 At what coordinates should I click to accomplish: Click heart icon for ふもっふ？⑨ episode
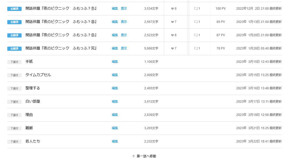click(x=172, y=9)
